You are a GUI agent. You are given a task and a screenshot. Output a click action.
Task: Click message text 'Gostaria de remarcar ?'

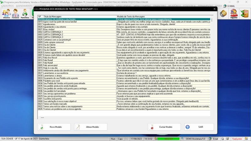pos(126,73)
